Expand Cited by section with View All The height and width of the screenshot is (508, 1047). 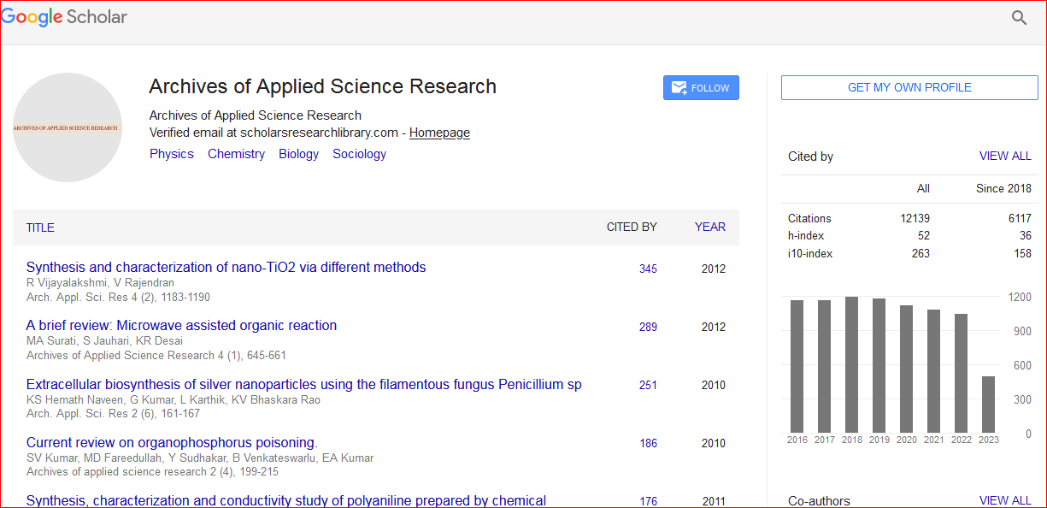click(1004, 157)
